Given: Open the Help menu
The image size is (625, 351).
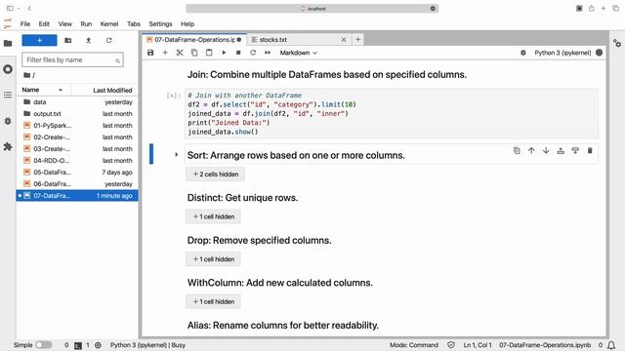Looking at the screenshot, I should point(187,23).
